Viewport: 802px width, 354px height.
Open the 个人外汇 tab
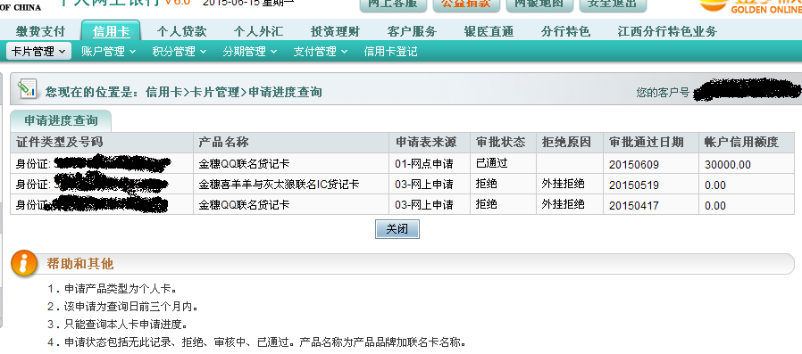click(258, 32)
